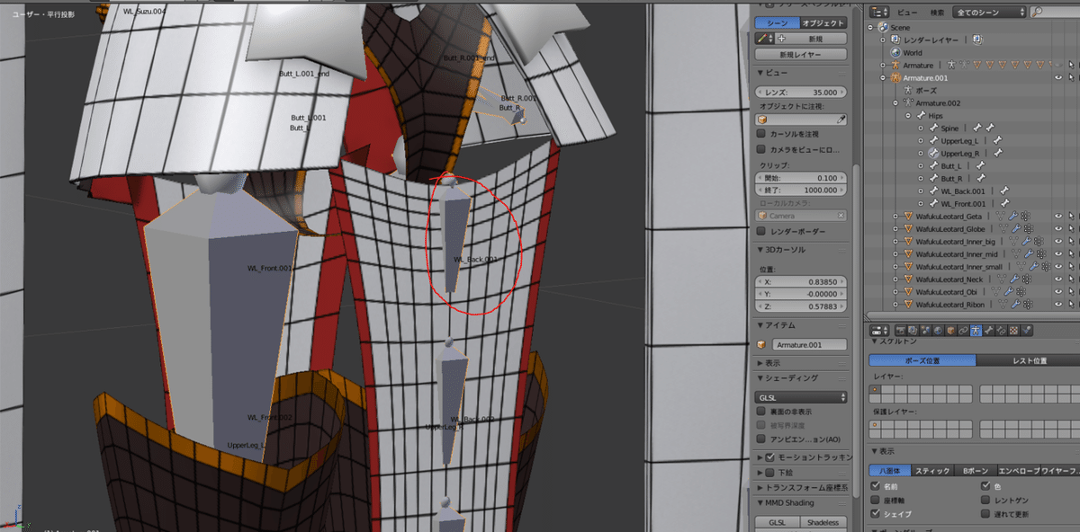Enable the 座標軸 display checkbox
Viewport: 1080px width, 532px height.
(x=877, y=500)
